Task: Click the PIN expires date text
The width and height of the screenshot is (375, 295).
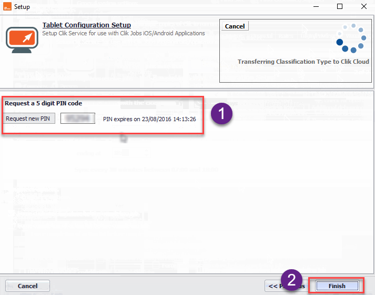Action: click(149, 119)
